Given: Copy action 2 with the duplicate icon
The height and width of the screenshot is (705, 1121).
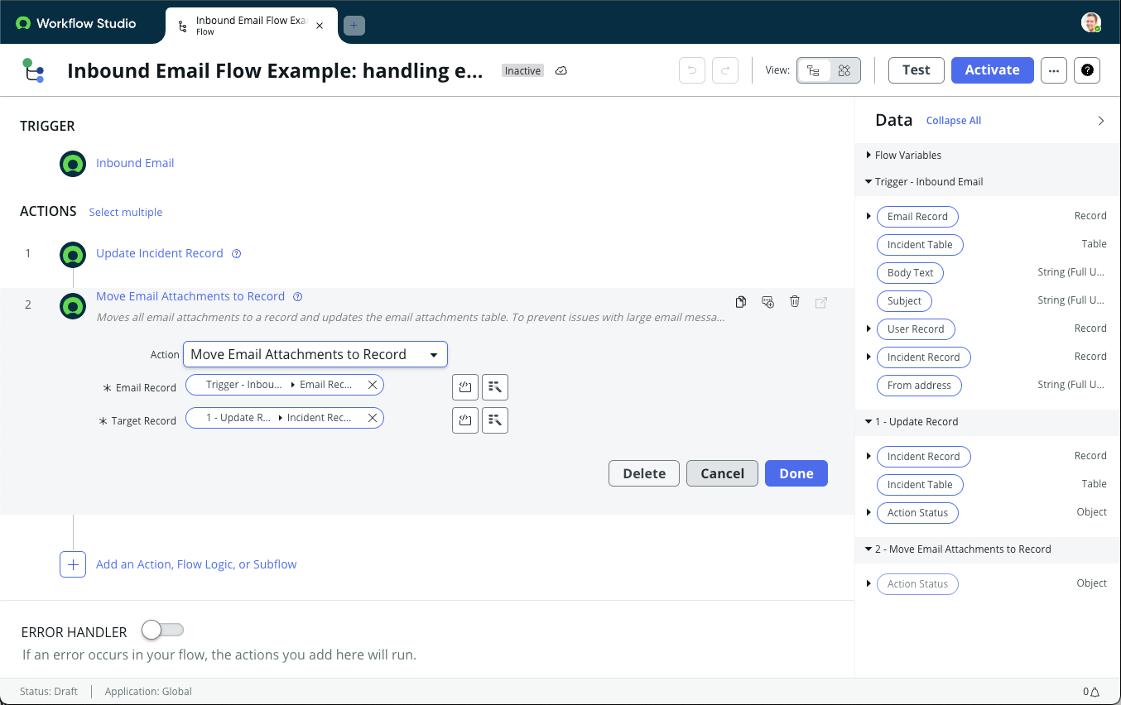Looking at the screenshot, I should pos(741,302).
